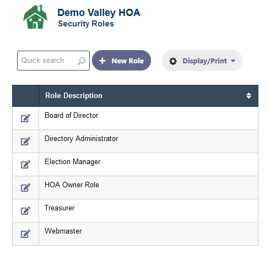
Task: Click the gear icon on Display/Print
Action: 173,61
